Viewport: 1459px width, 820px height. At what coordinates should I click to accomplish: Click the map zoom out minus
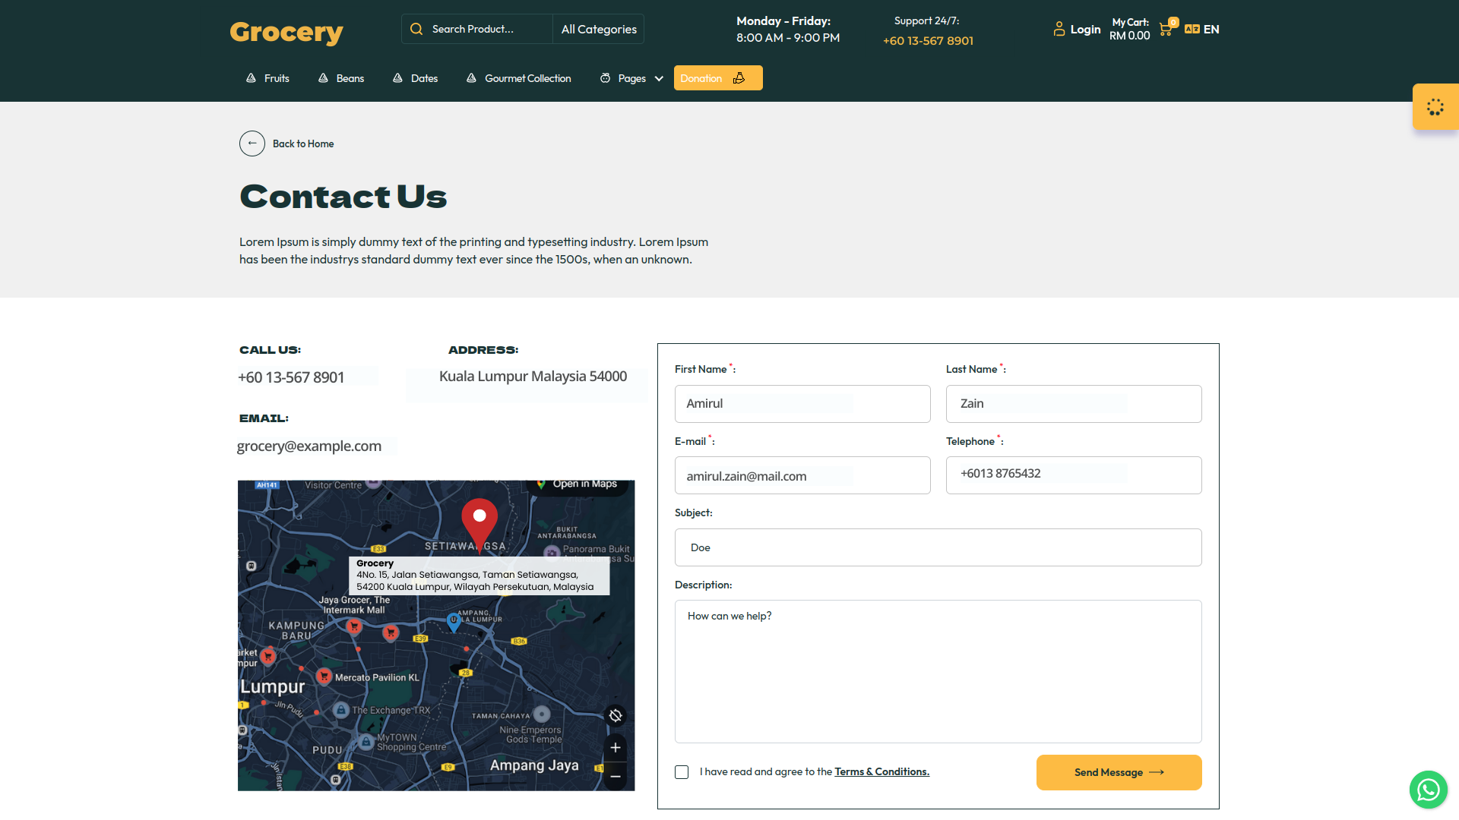click(616, 776)
